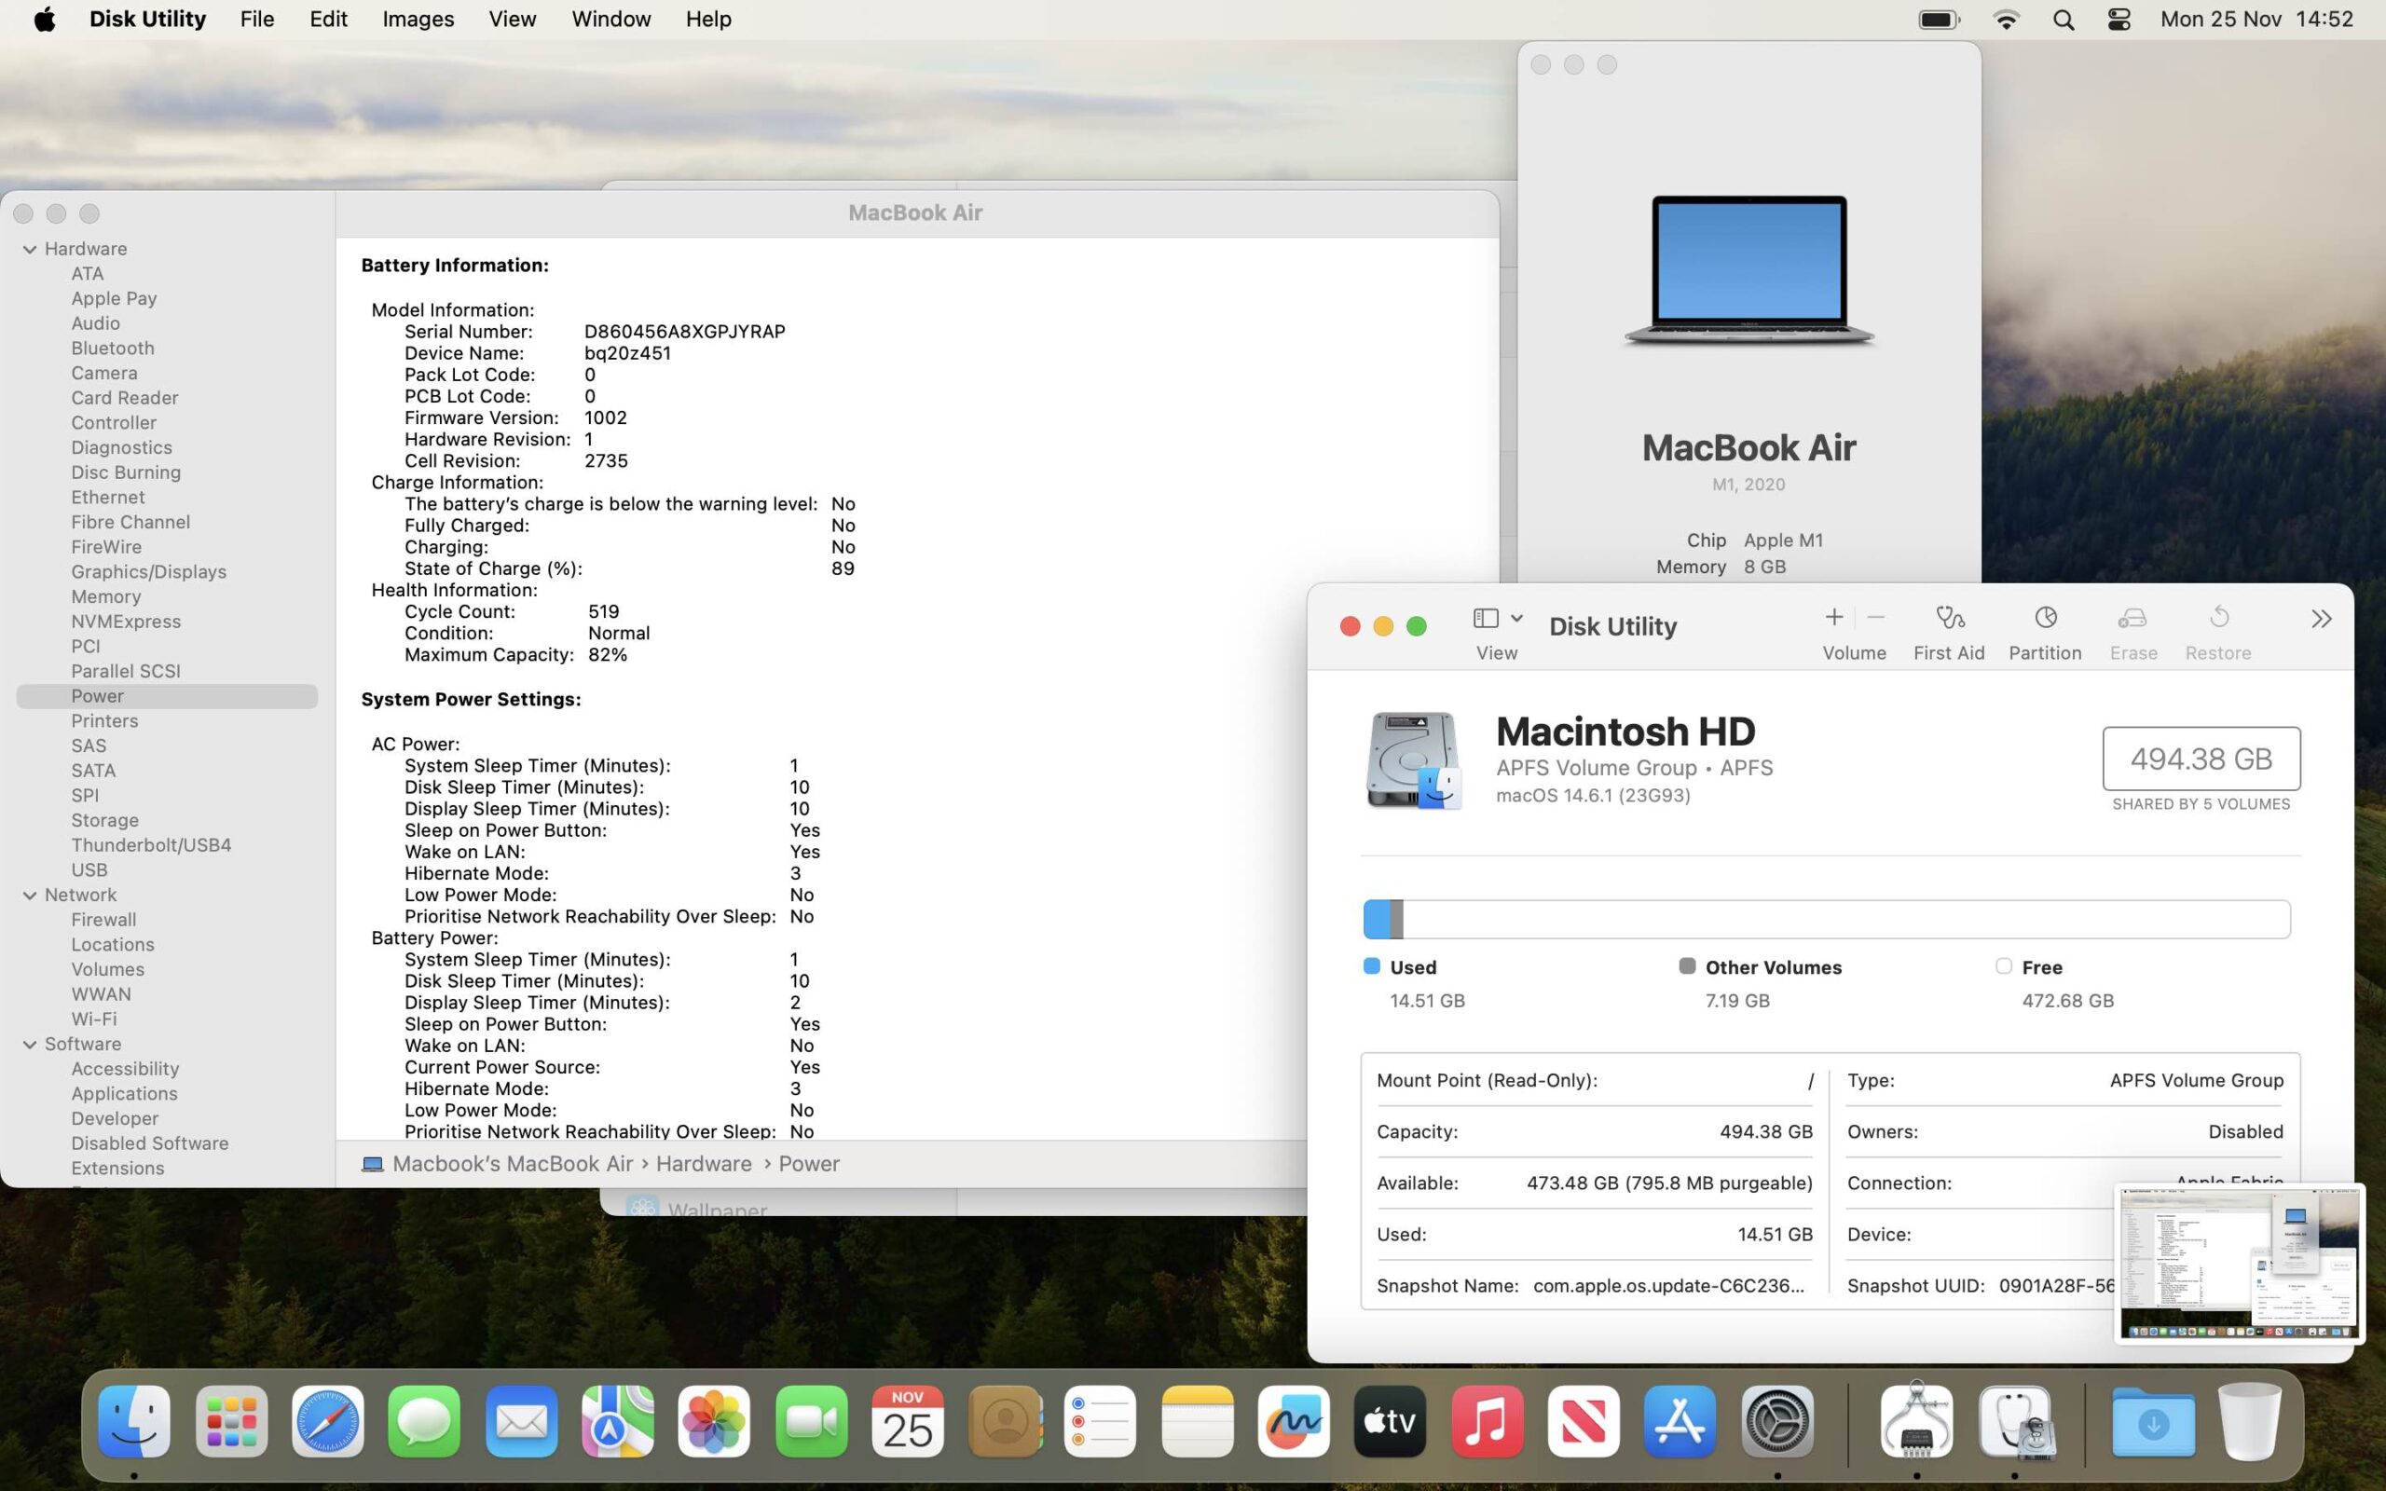Add a volume with the plus icon
This screenshot has height=1491, width=2386.
tap(1833, 617)
